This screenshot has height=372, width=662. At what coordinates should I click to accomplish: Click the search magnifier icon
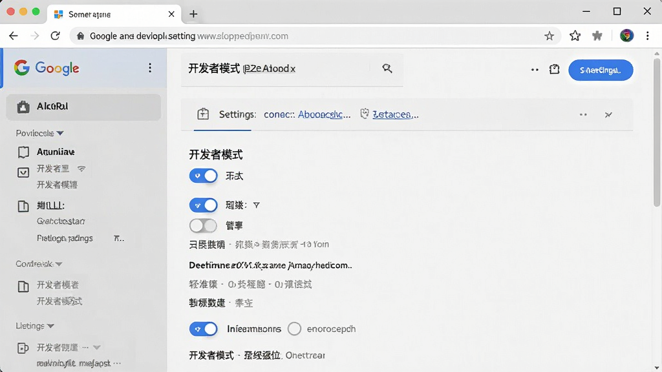(x=387, y=68)
